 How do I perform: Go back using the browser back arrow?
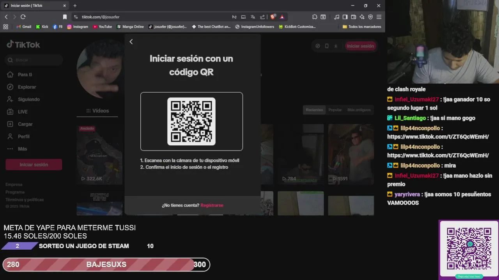pyautogui.click(x=6, y=17)
